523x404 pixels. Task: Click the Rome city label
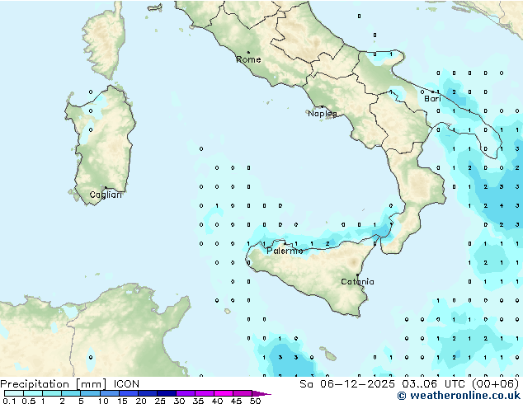click(x=248, y=59)
